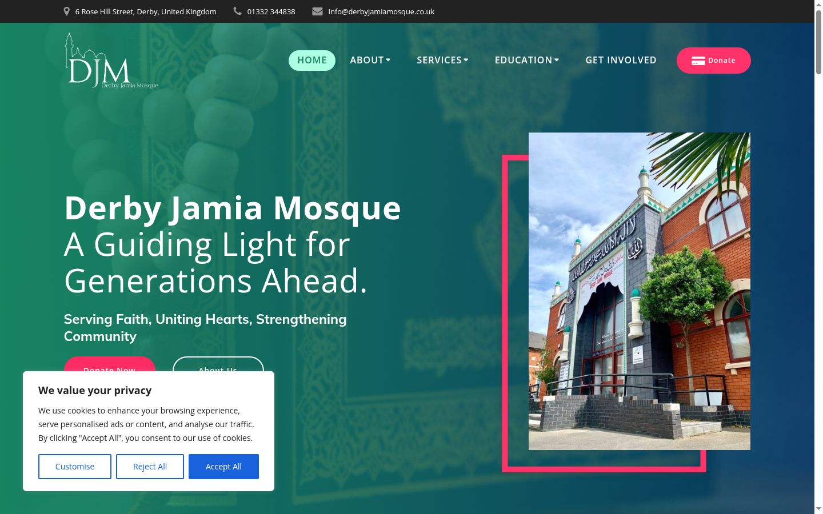Expand the About dropdown arrow

pos(388,60)
